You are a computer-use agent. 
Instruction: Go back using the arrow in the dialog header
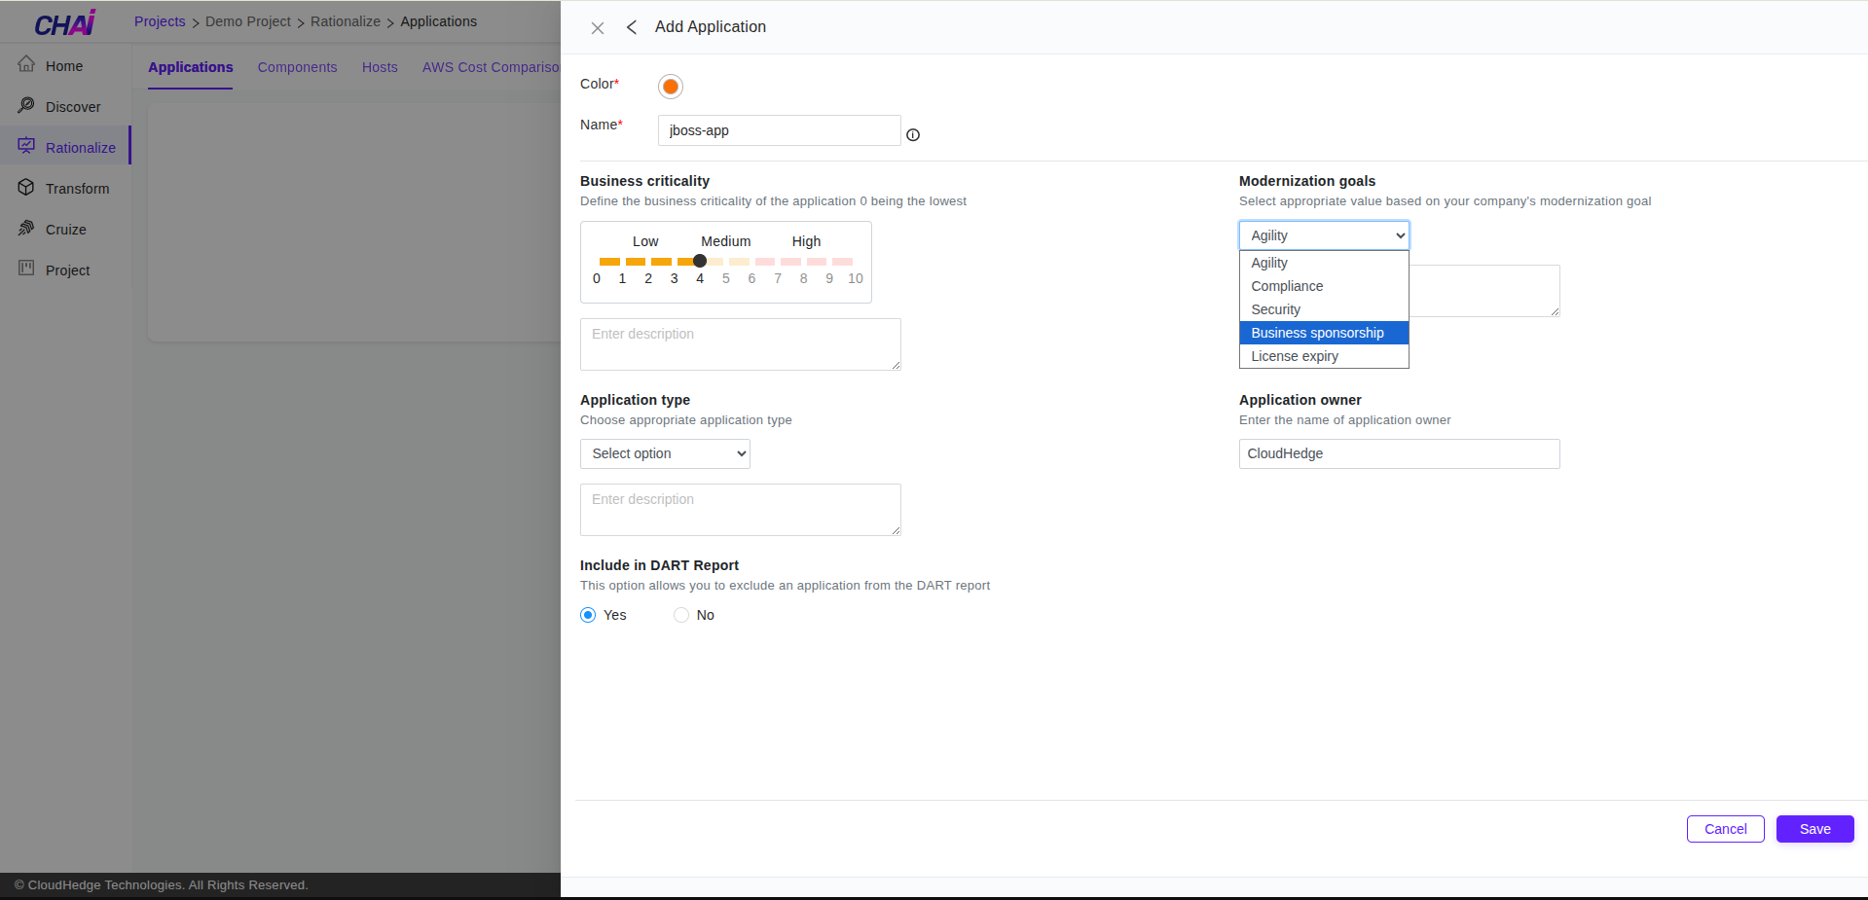coord(631,27)
